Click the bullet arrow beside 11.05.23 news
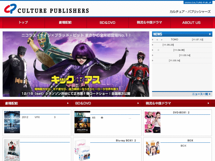Screen dimensions: 215x161 pos(153,45)
